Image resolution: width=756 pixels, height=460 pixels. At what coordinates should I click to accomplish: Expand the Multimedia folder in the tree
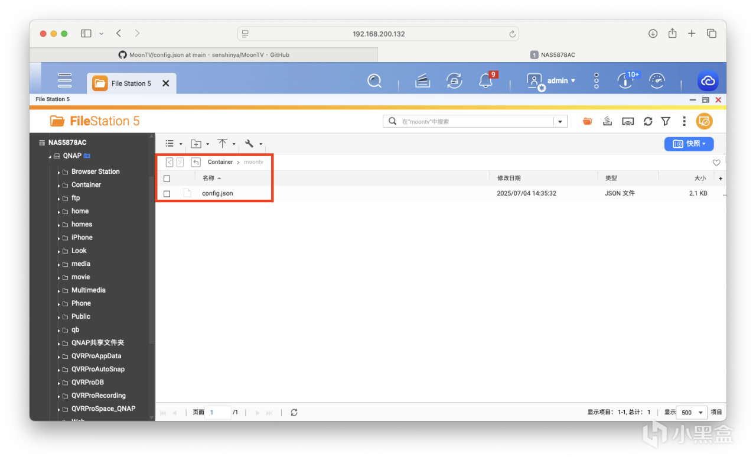(59, 291)
